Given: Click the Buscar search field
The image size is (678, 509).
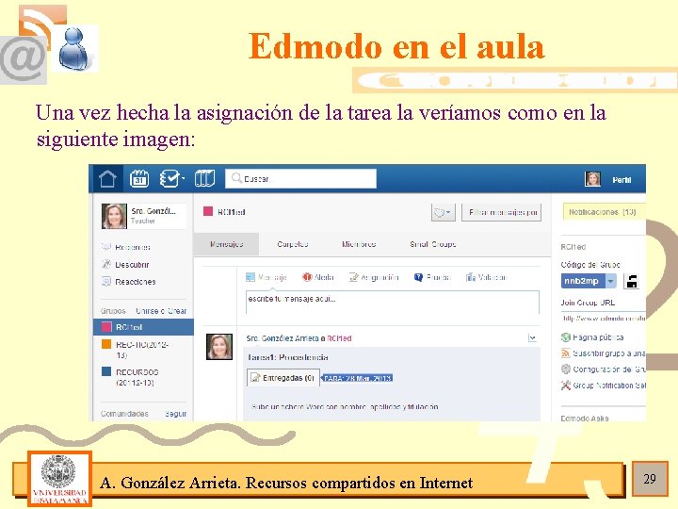Looking at the screenshot, I should click(300, 178).
